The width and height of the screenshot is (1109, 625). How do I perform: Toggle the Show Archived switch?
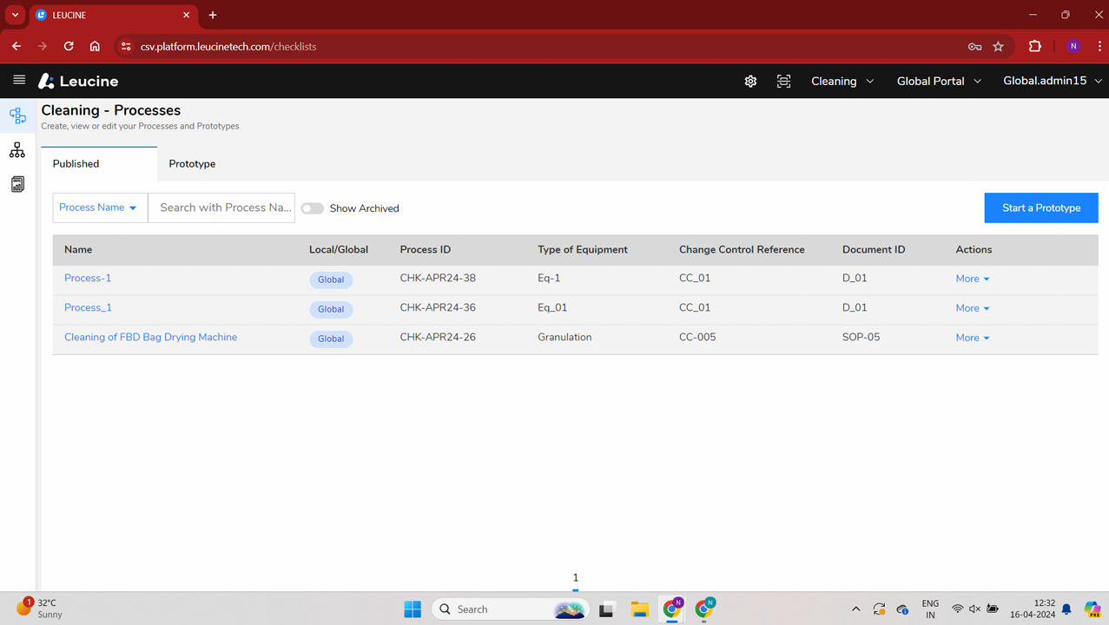(x=312, y=208)
